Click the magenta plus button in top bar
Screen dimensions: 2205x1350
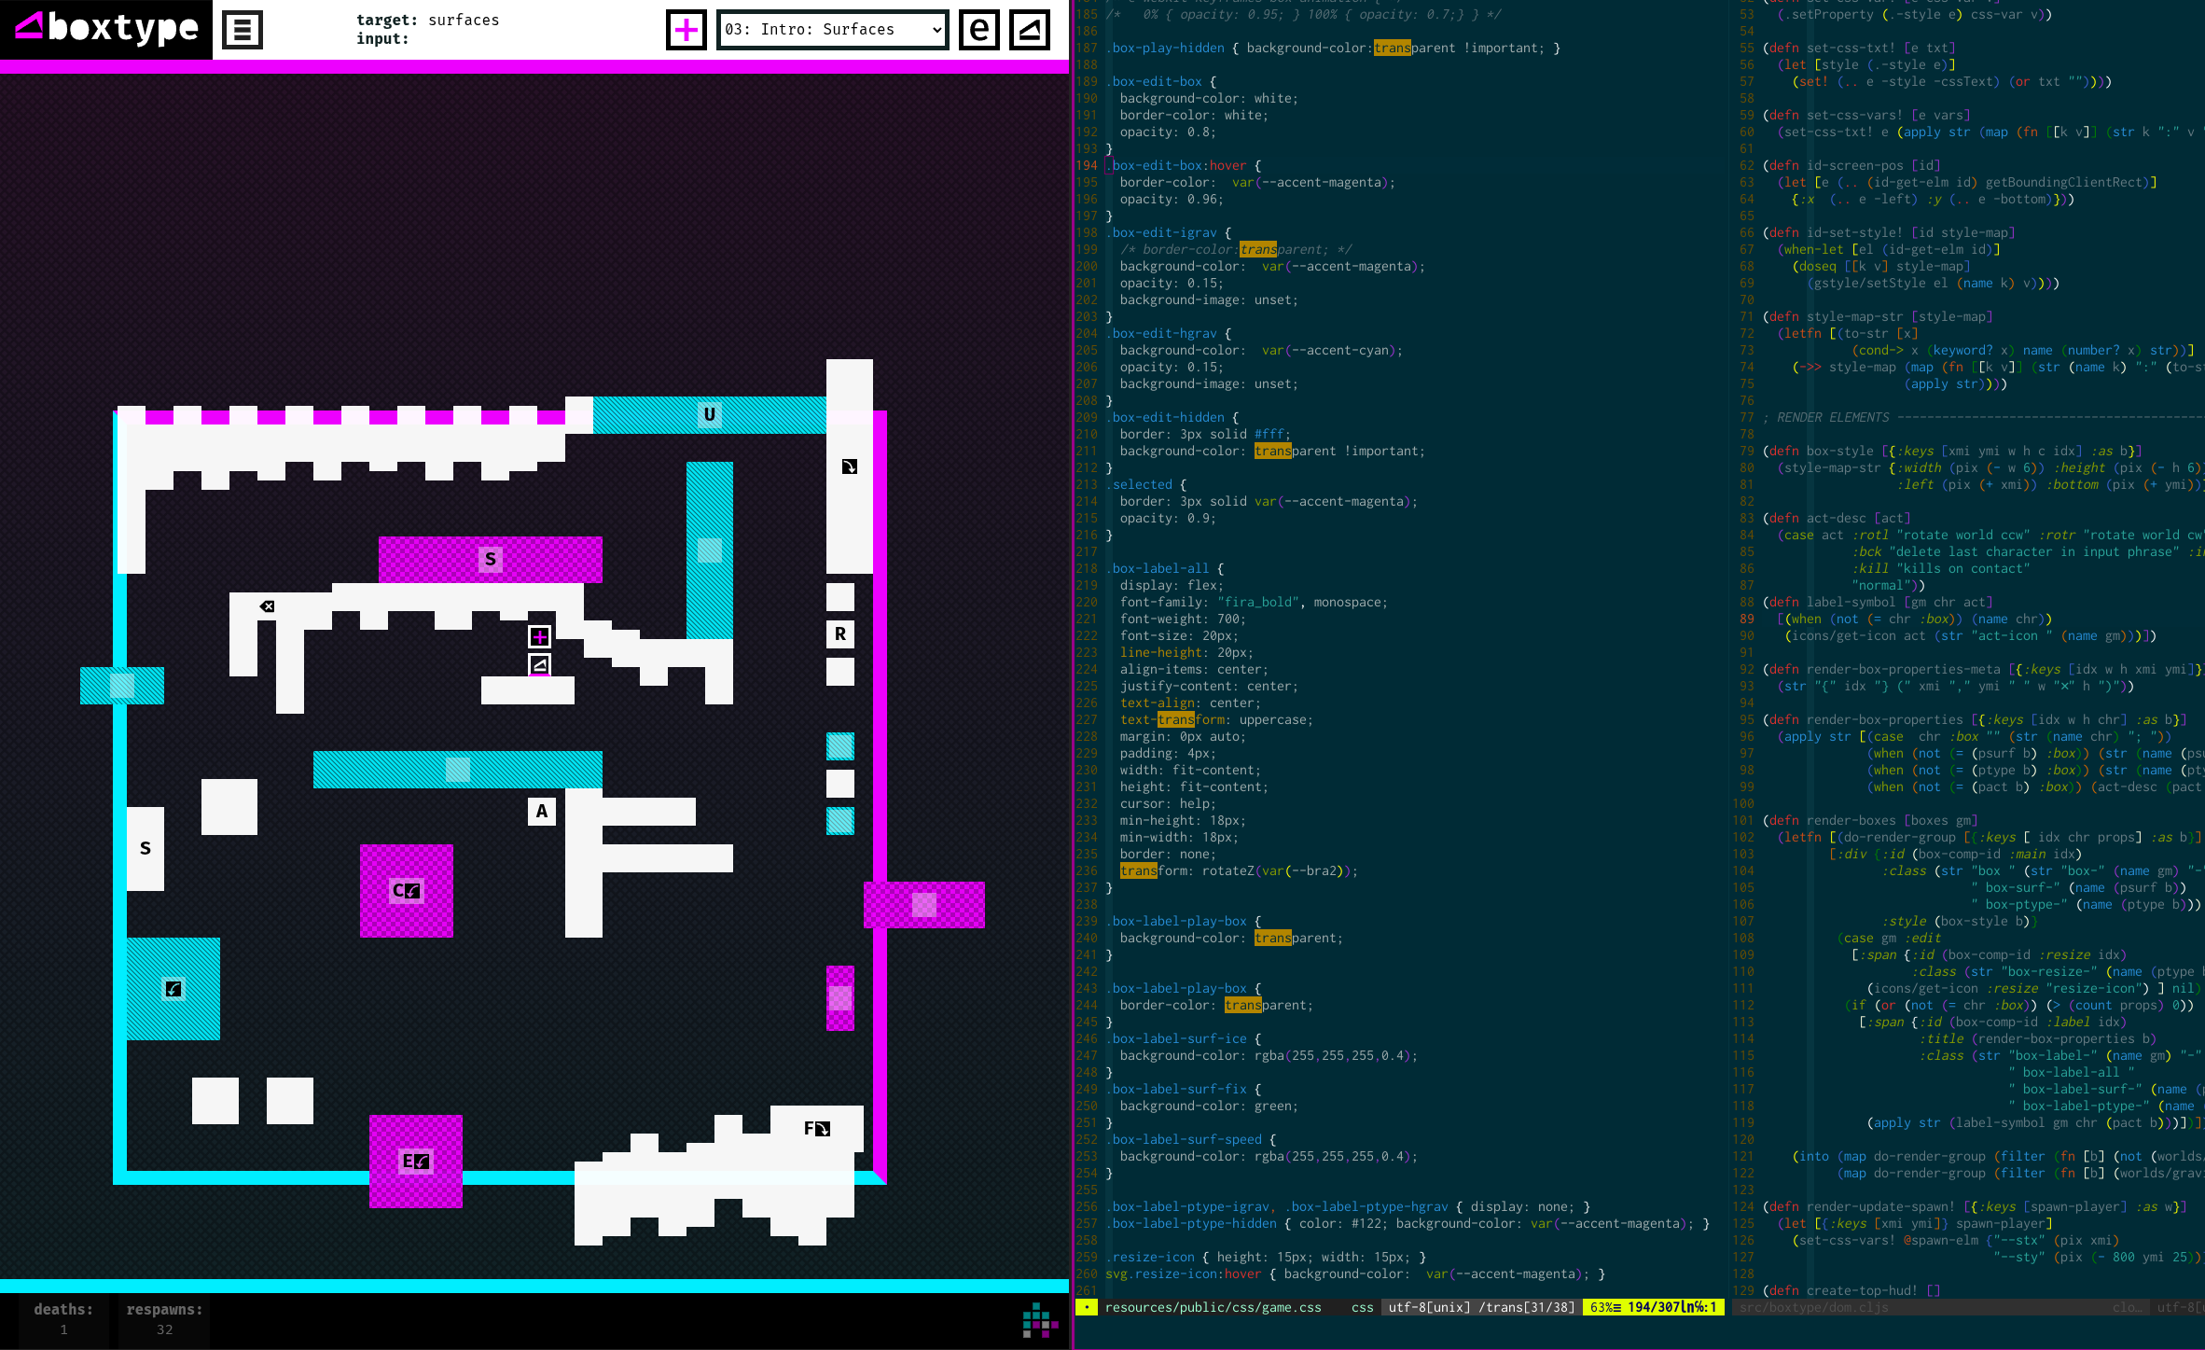coord(686,30)
